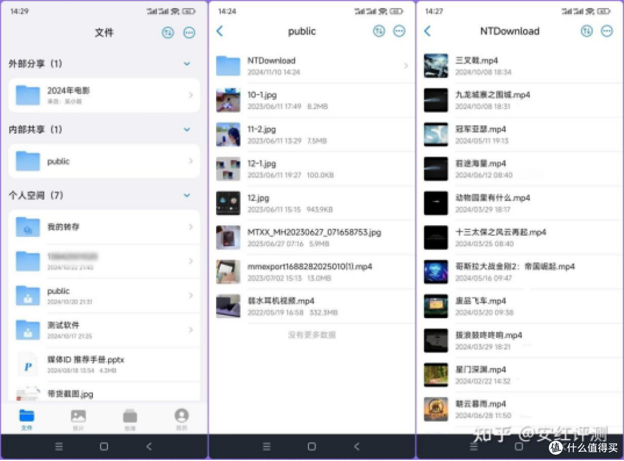The image size is (624, 461).
Task: Collapse the 外部分享 section
Action: click(x=187, y=64)
